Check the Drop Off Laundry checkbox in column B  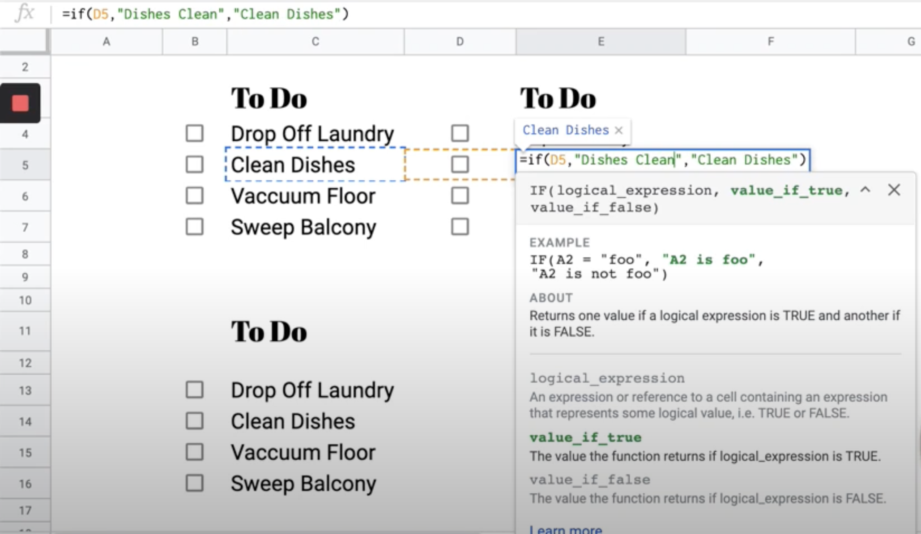coord(194,133)
